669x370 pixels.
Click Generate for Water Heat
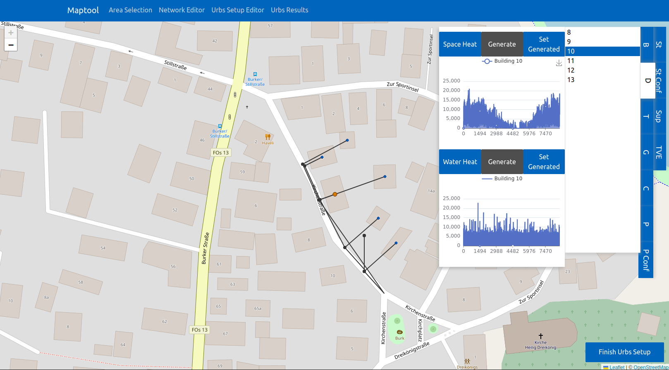tap(502, 162)
